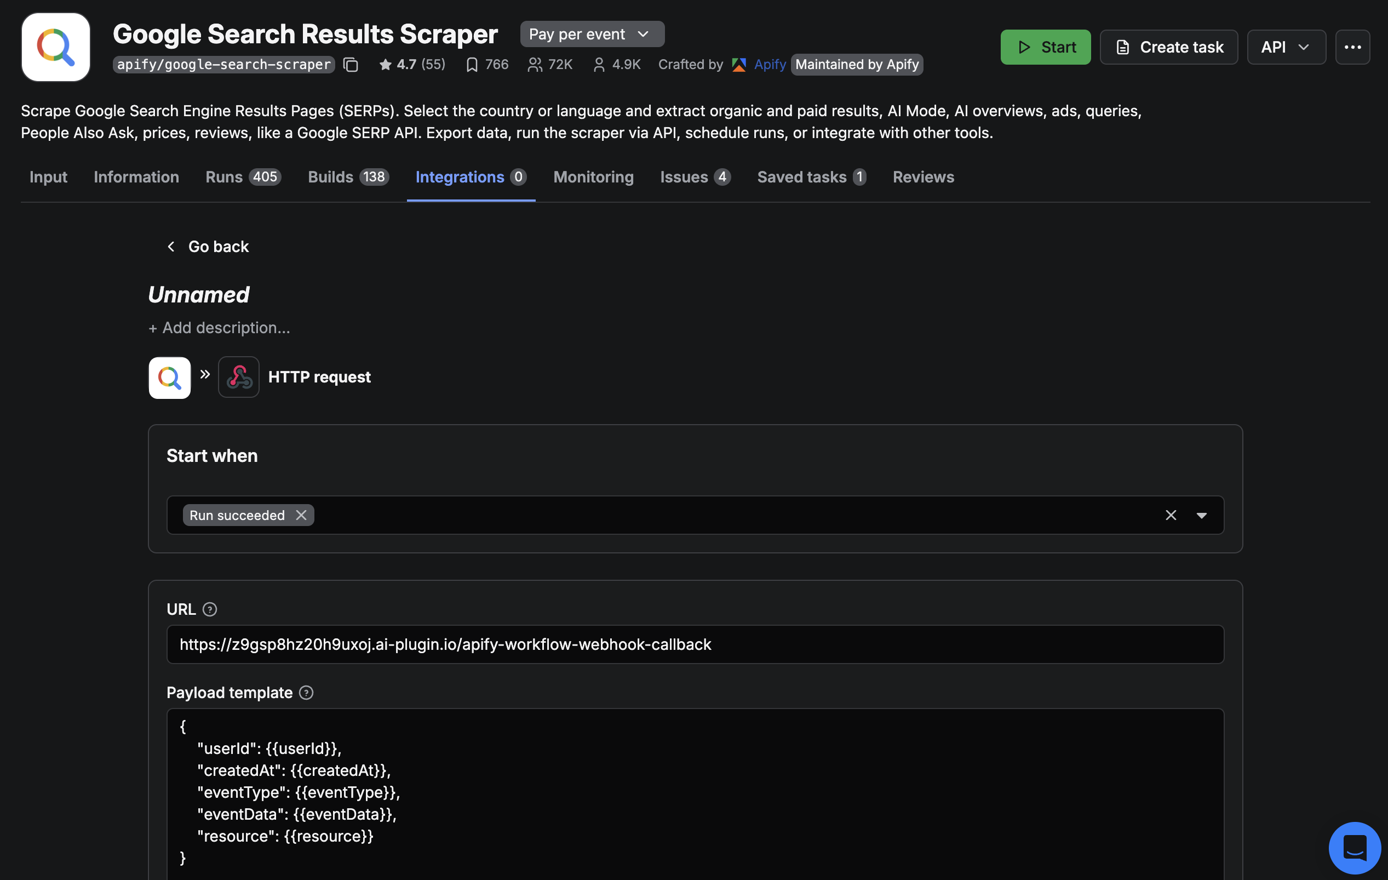Click the users count icon showing 72K
1388x880 pixels.
535,65
